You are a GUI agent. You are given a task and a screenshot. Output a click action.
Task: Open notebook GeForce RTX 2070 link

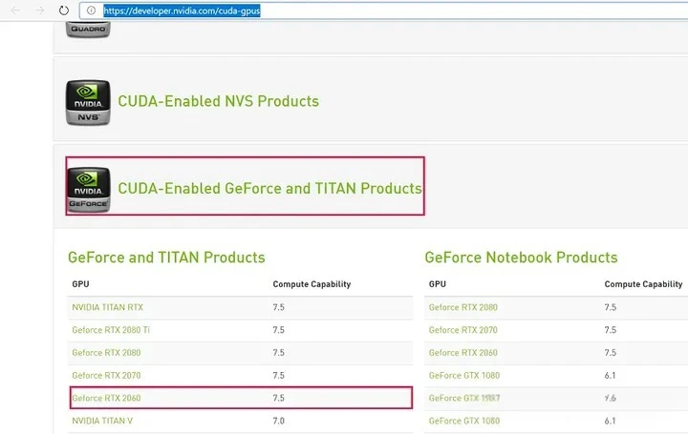[x=462, y=330]
